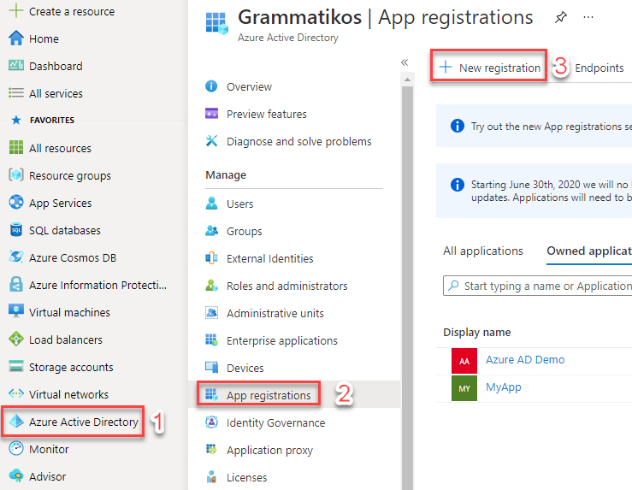The image size is (632, 490).
Task: Open Application proxy menu item
Action: [x=293, y=450]
